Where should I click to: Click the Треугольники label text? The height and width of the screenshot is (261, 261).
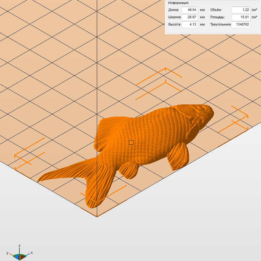220,24
